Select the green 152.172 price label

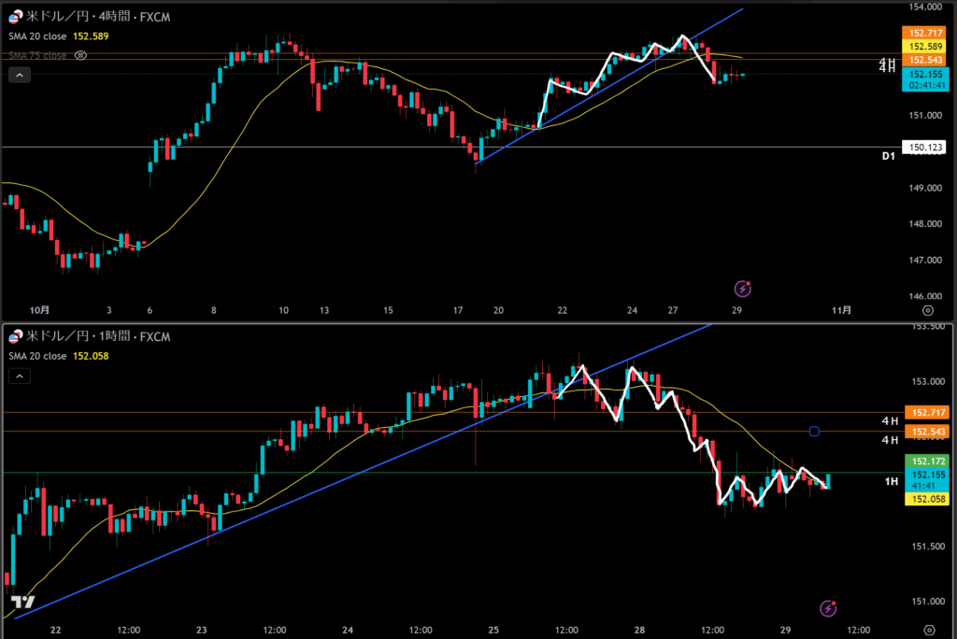tap(927, 461)
